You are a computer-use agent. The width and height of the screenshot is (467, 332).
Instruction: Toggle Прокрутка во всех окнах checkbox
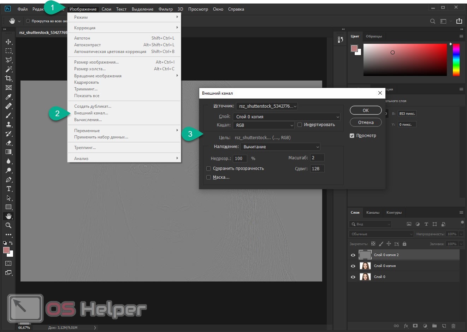point(28,21)
